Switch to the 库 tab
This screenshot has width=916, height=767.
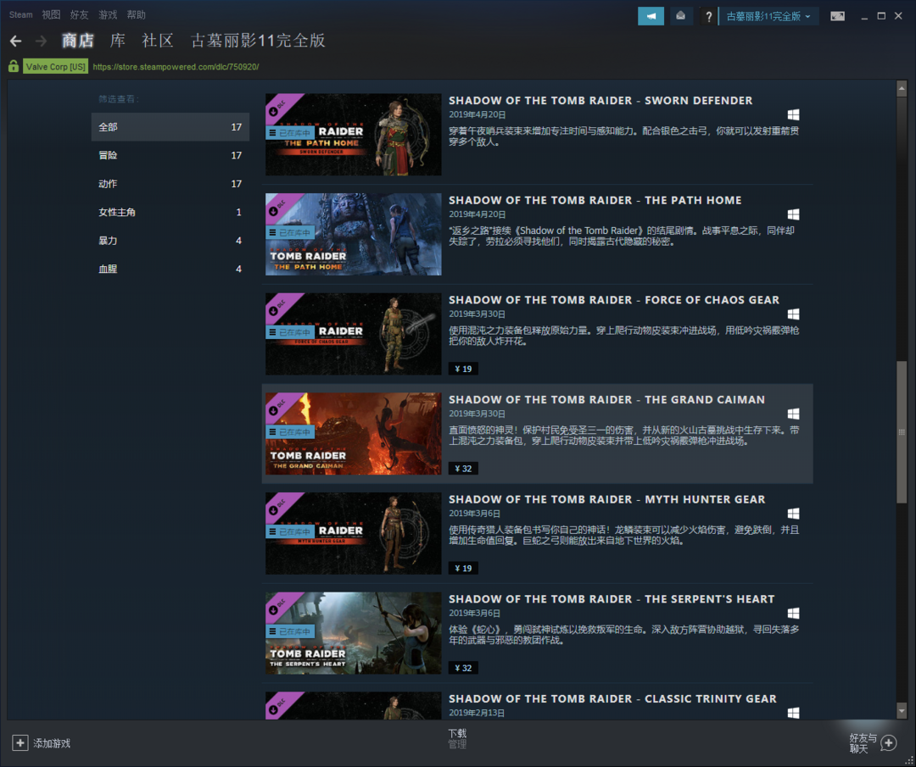pyautogui.click(x=118, y=41)
